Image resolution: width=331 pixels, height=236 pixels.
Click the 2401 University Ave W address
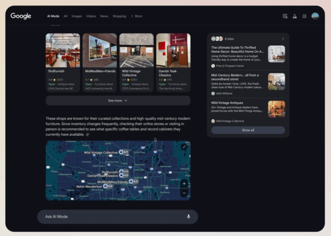pyautogui.click(x=100, y=89)
